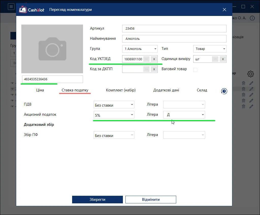Edit the first item row with pencil icon
Viewport: 260px width, 215px height.
pyautogui.click(x=251, y=83)
